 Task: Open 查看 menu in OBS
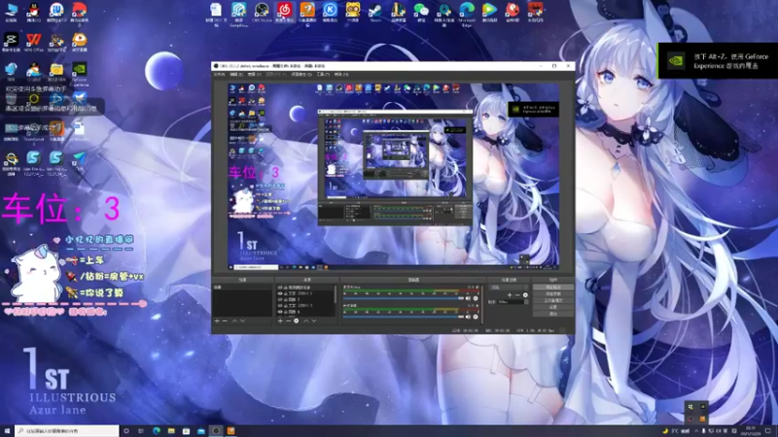click(x=254, y=75)
